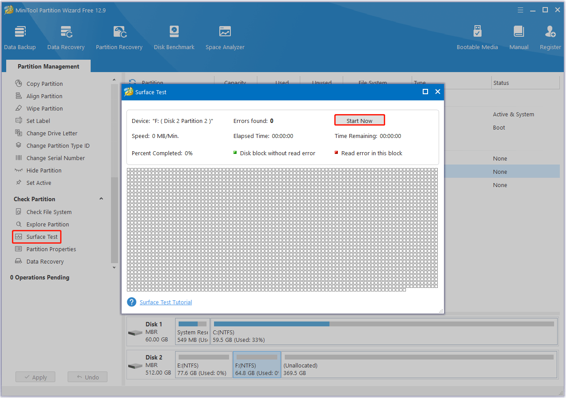The image size is (566, 398).
Task: Open the Surface Test Tutorial link
Action: coord(165,302)
